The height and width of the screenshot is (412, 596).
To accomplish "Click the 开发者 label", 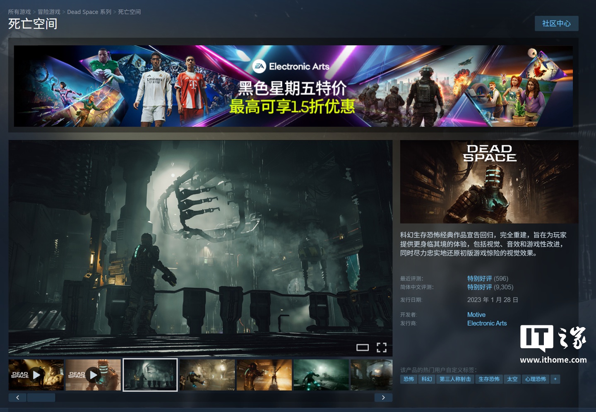I will [x=409, y=315].
